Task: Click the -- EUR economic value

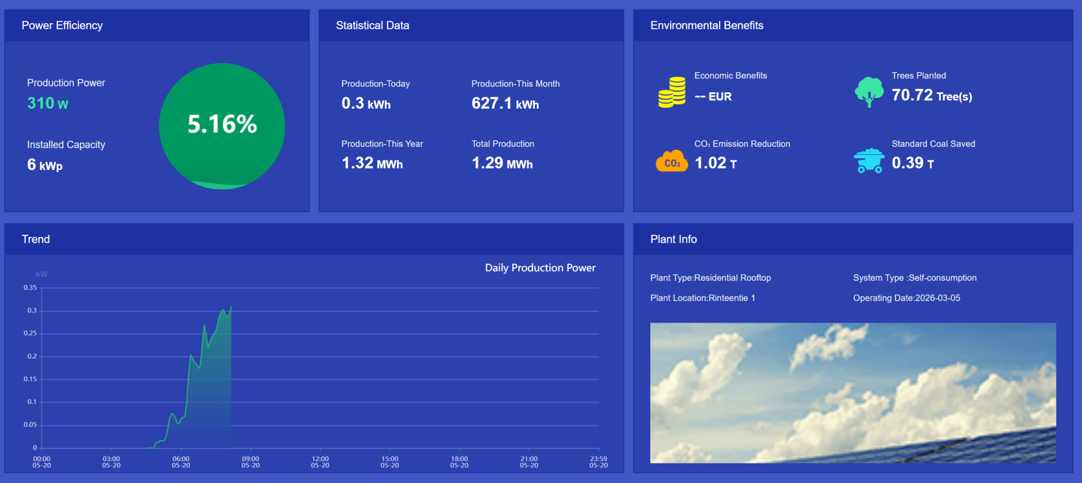Action: point(713,96)
